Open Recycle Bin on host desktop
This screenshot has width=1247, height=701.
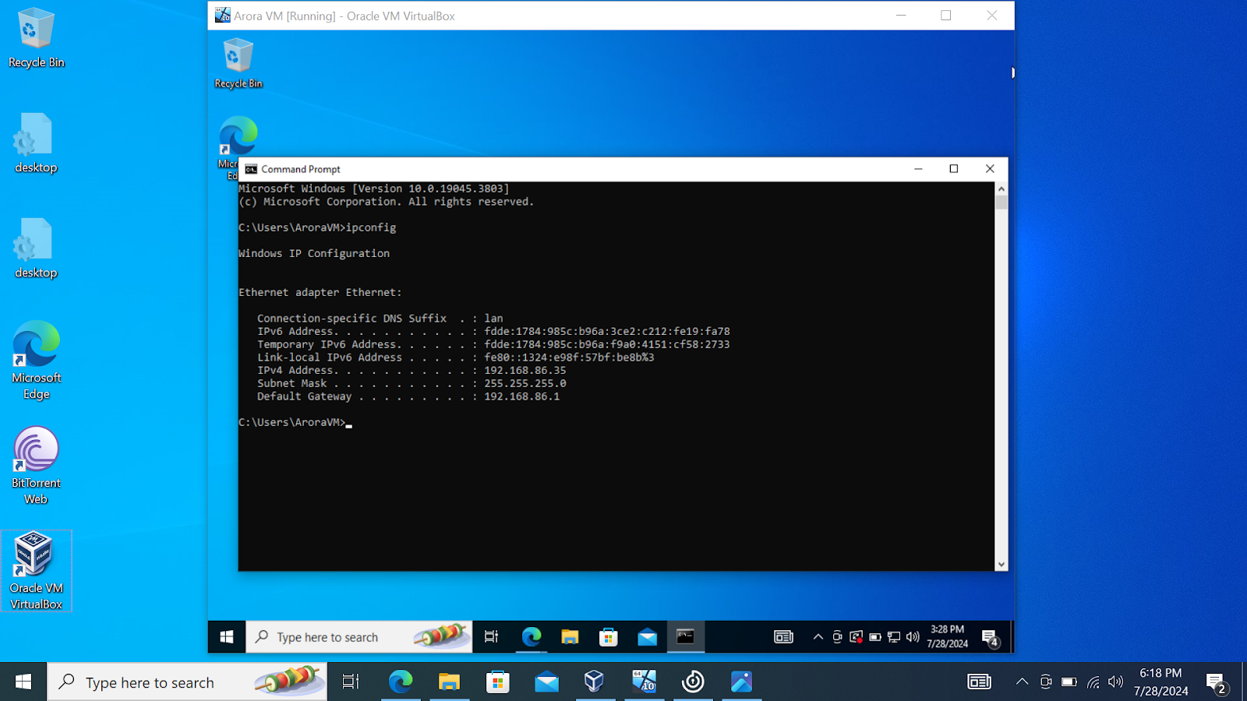point(36,37)
